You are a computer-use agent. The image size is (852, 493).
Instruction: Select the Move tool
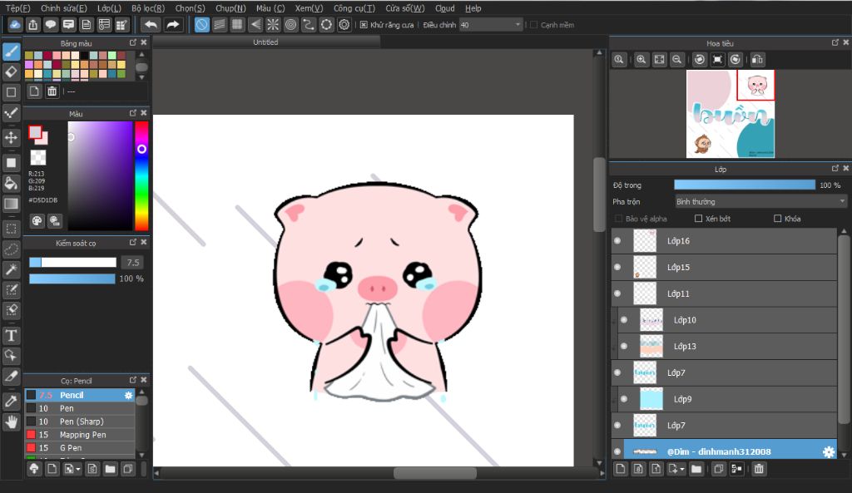coord(12,137)
